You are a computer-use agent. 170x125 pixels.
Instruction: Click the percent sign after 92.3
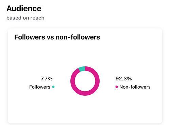pos(129,79)
